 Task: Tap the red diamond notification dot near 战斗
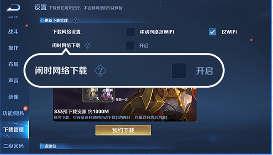coord(27,26)
